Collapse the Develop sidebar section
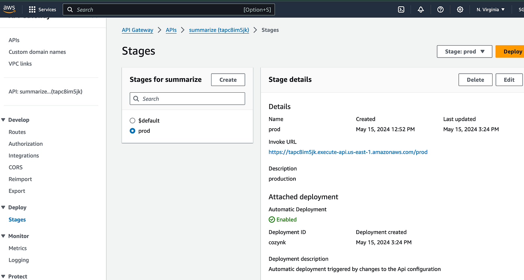This screenshot has height=280, width=524. [x=3, y=120]
